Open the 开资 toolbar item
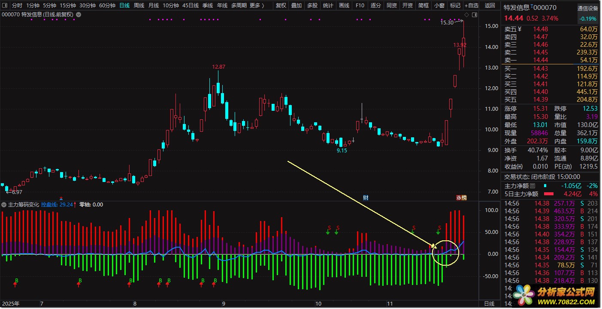The image size is (602, 309). [408, 6]
